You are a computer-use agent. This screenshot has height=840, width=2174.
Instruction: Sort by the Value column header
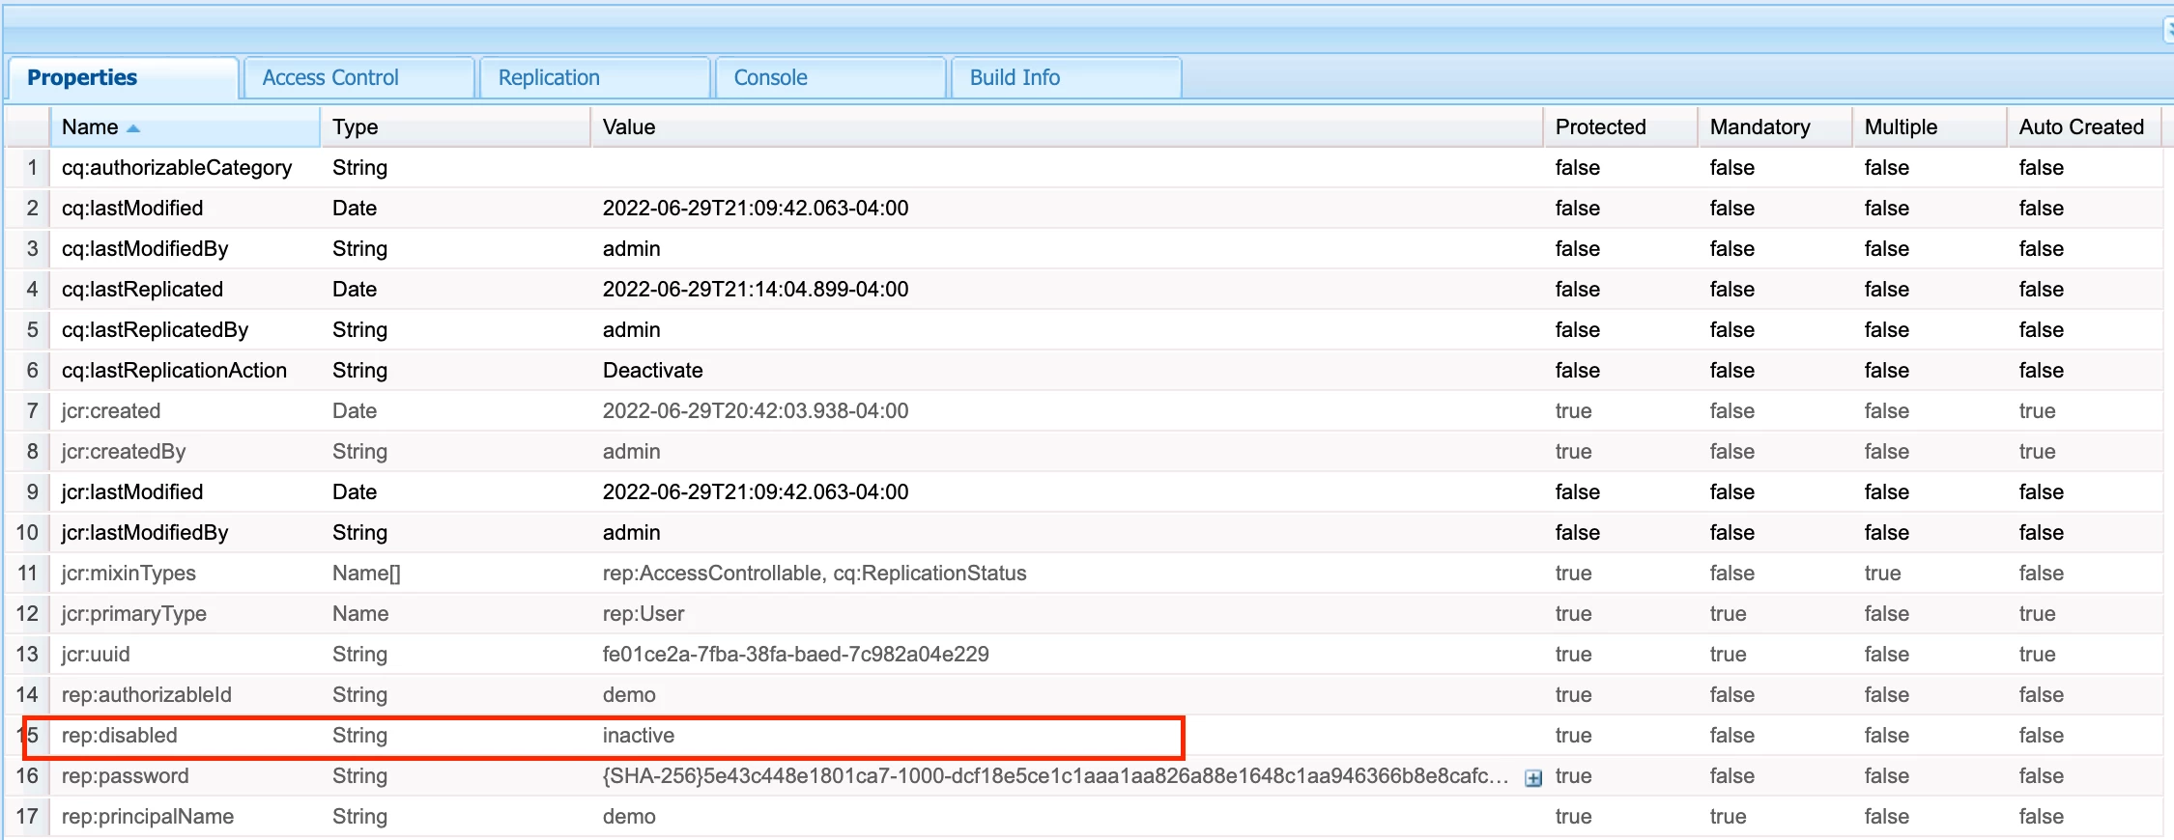[x=1067, y=126]
